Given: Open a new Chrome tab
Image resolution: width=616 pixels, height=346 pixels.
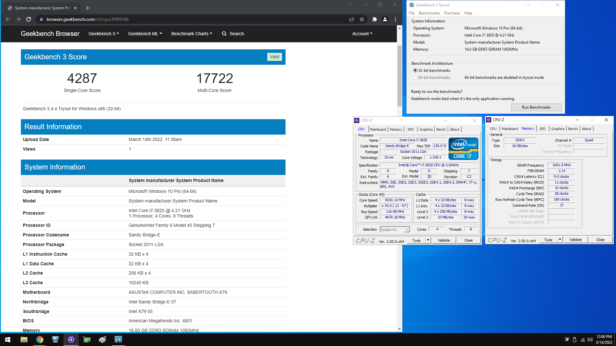Looking at the screenshot, I should 88,8.
